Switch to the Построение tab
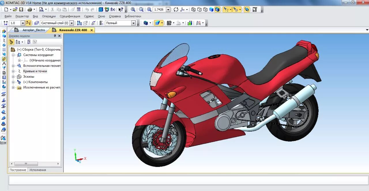 (x=18, y=170)
